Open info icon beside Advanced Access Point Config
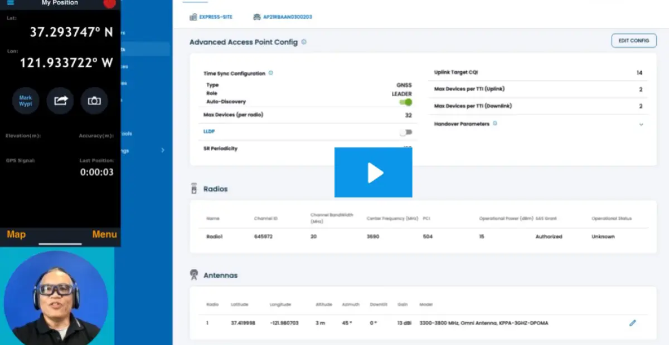669x345 pixels. click(x=304, y=42)
